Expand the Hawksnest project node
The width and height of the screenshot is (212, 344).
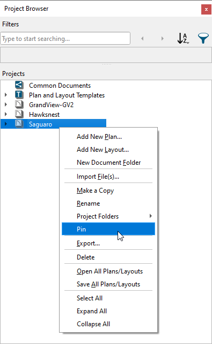(x=6, y=114)
